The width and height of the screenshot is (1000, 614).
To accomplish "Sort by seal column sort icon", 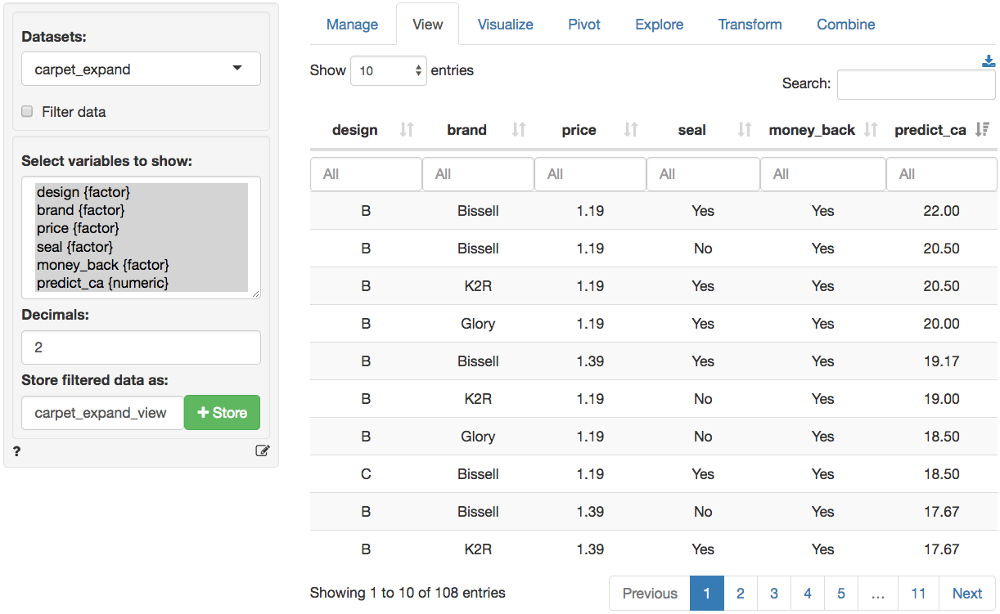I will tap(744, 130).
